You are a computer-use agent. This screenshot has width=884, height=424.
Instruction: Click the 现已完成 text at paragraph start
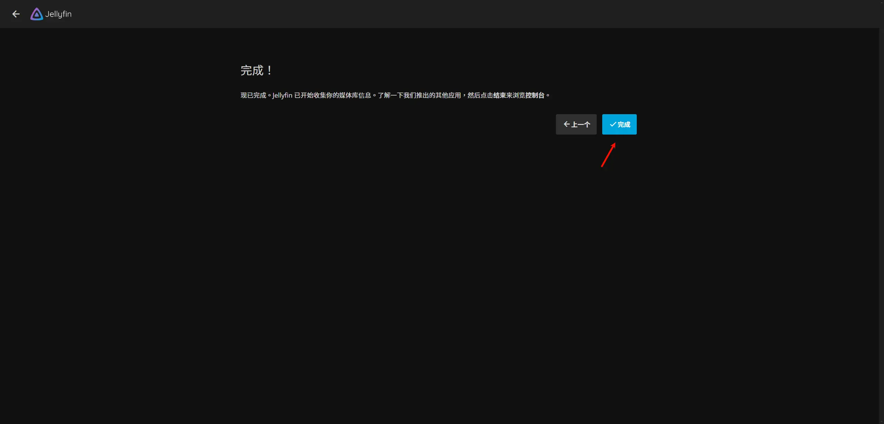[253, 95]
